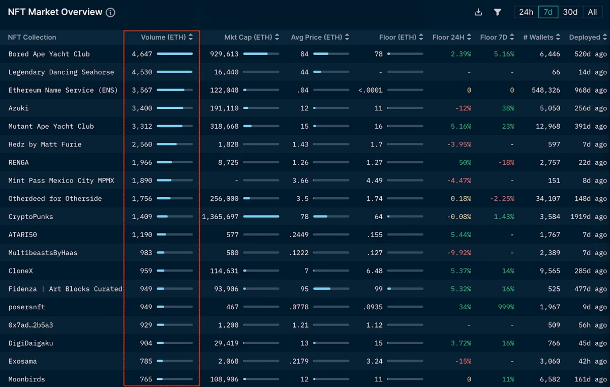
Task: Sort by Volume (ETH) column
Action: 167,37
